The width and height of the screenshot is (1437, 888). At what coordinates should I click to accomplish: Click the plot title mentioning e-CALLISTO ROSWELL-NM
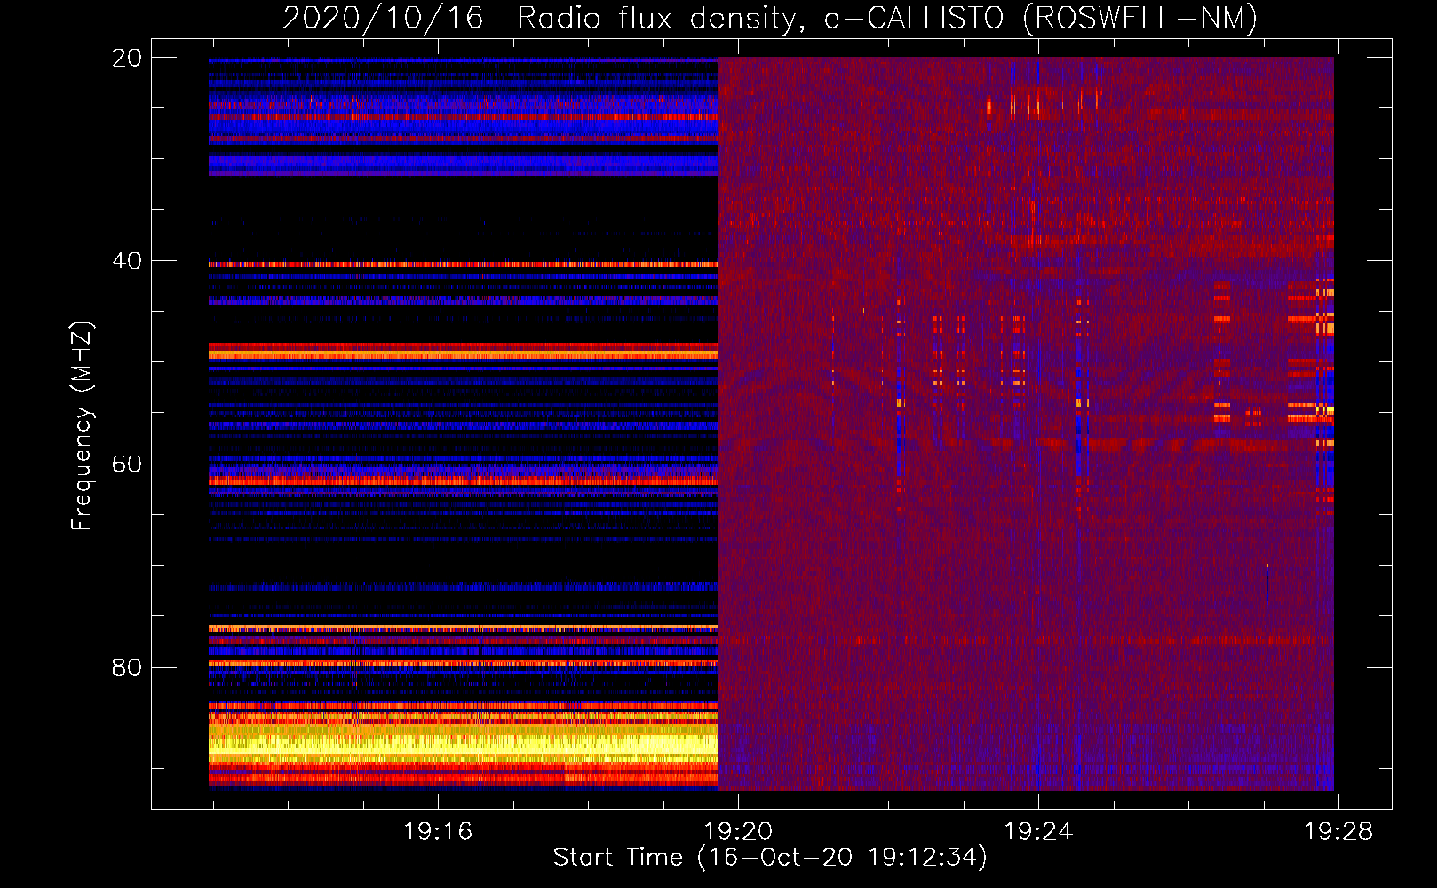(x=770, y=18)
